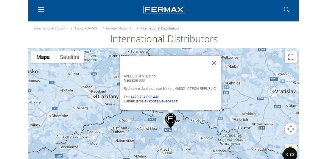Click the Radebeul map label
Screen dimensions: 327x159
[x=99, y=91]
